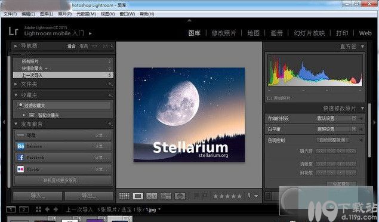Screen dimensions: 379x222
Task: Select main window display button 1
Action: [11, 209]
